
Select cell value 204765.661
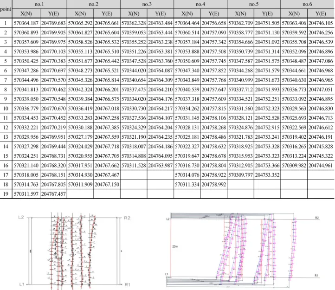click(107, 23)
